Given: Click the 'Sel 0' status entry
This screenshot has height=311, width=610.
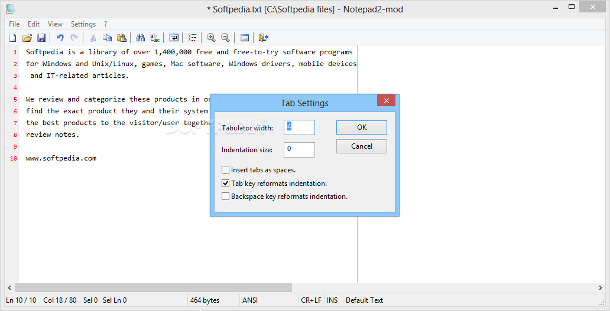Looking at the screenshot, I should 90,300.
